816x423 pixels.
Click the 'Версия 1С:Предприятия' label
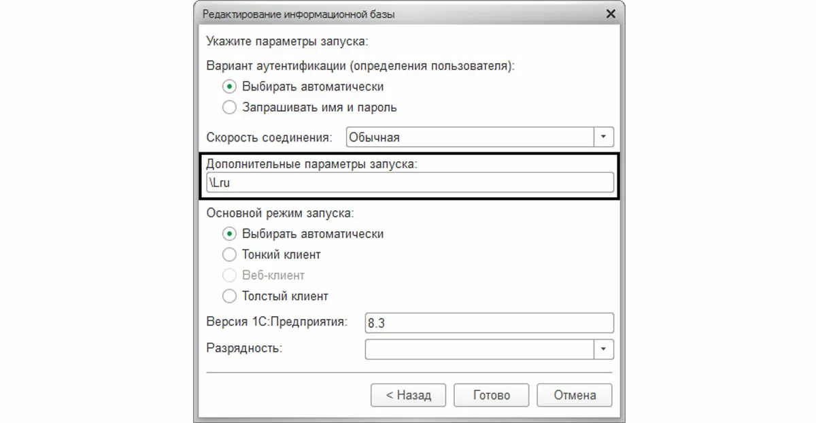277,322
